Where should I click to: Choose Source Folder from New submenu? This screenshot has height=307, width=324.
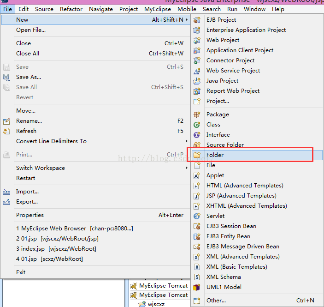(257, 144)
